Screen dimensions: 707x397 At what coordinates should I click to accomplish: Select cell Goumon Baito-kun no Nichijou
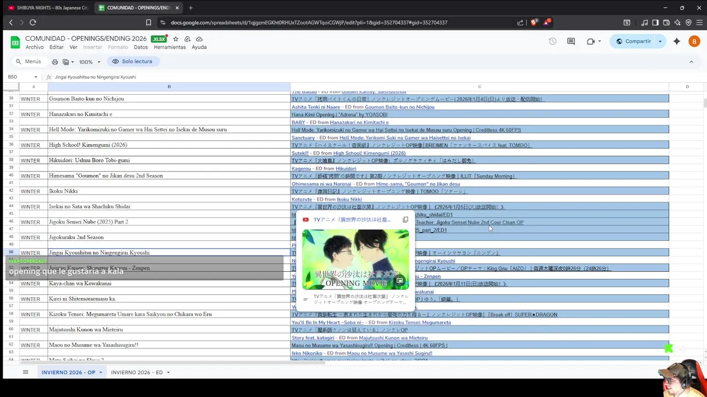tap(169, 99)
